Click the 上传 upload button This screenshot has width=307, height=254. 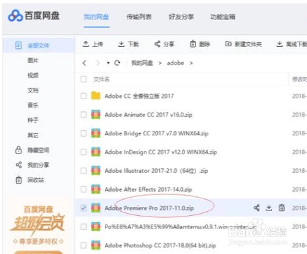coord(93,44)
